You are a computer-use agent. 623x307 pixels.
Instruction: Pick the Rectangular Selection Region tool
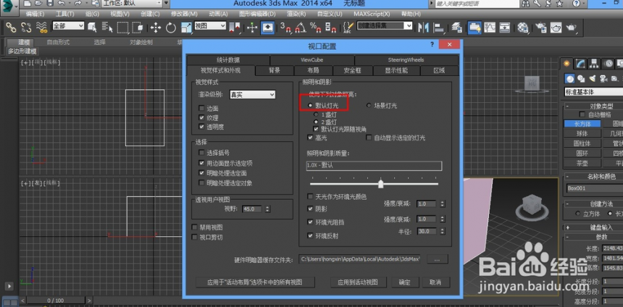click(122, 28)
